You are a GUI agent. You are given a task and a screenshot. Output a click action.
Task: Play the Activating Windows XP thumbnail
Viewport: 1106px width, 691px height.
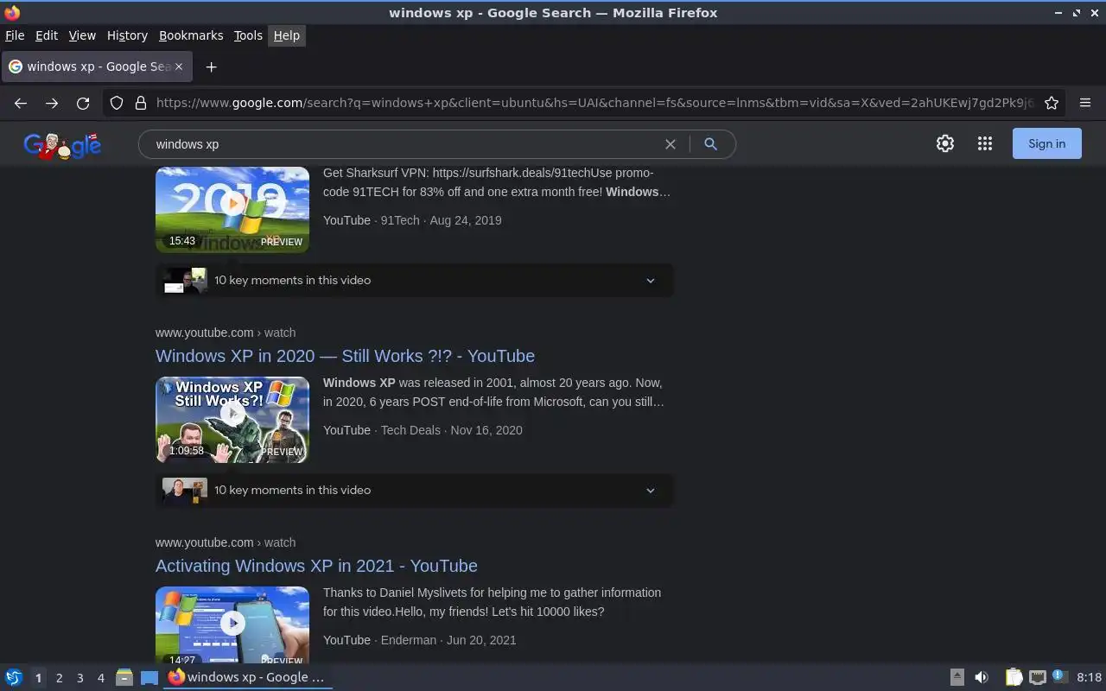coord(232,624)
